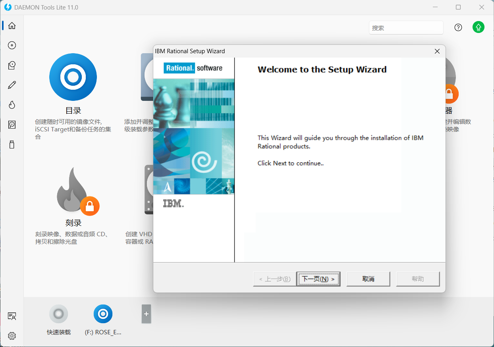Click 取消 to cancel the Setup Wizard

369,279
